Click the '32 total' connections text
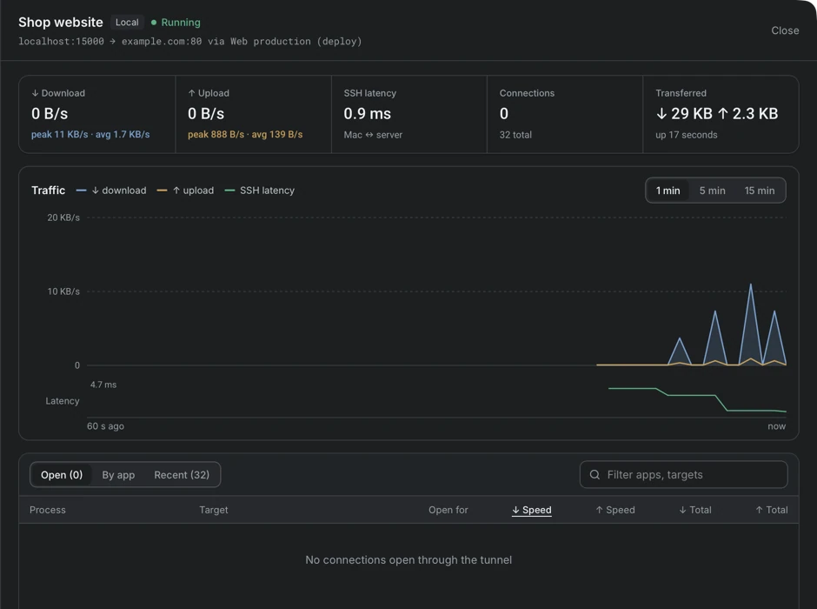This screenshot has width=817, height=609. tap(515, 135)
